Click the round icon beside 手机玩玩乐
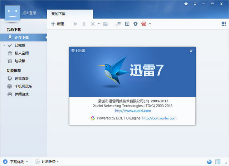This screenshot has height=166, width=229. click(x=10, y=86)
